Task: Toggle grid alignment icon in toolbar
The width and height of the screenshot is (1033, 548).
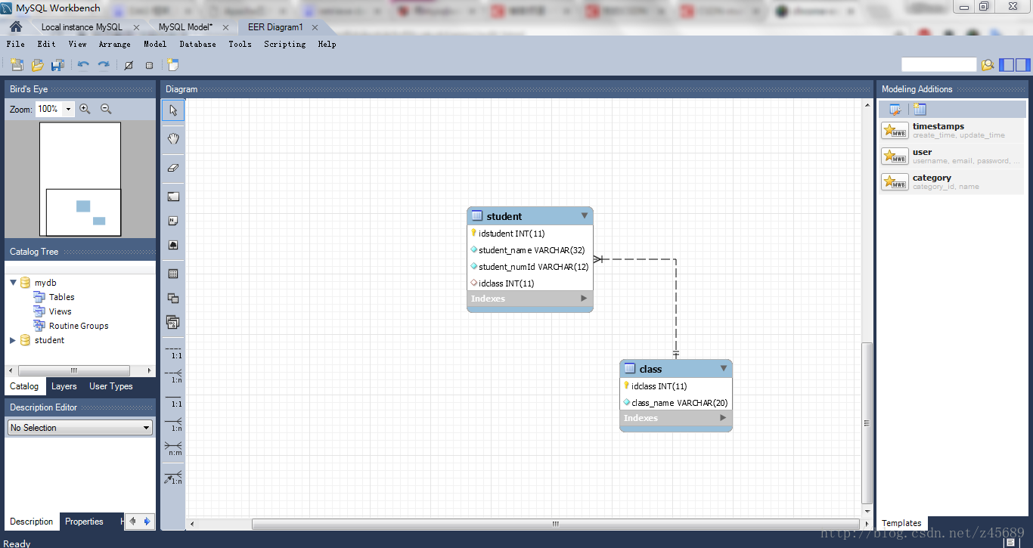Action: [x=129, y=65]
